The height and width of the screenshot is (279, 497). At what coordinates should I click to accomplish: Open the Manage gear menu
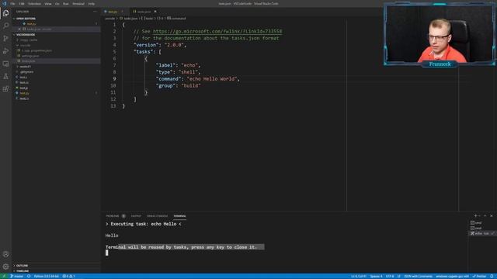[x=5, y=267]
